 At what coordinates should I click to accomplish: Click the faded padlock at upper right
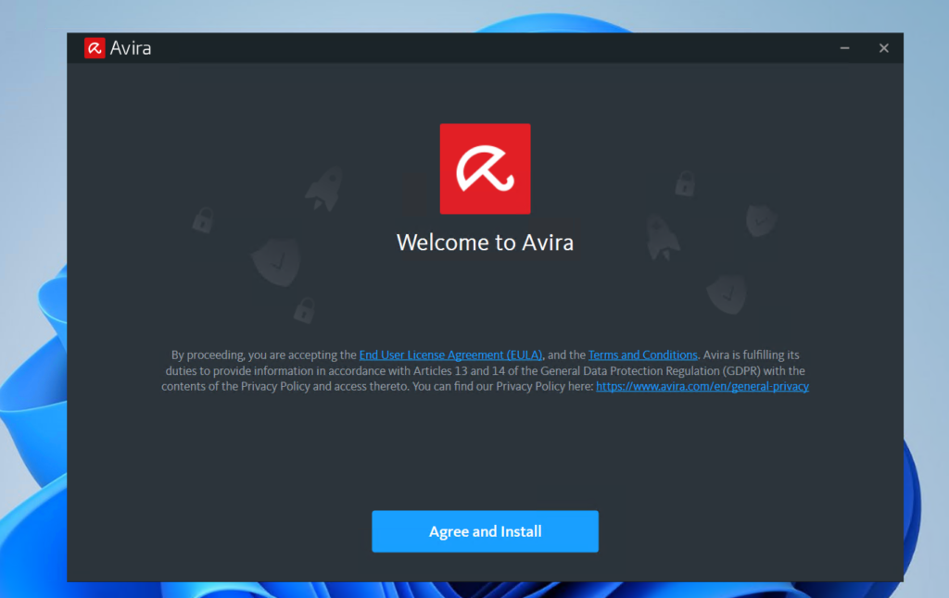(685, 183)
